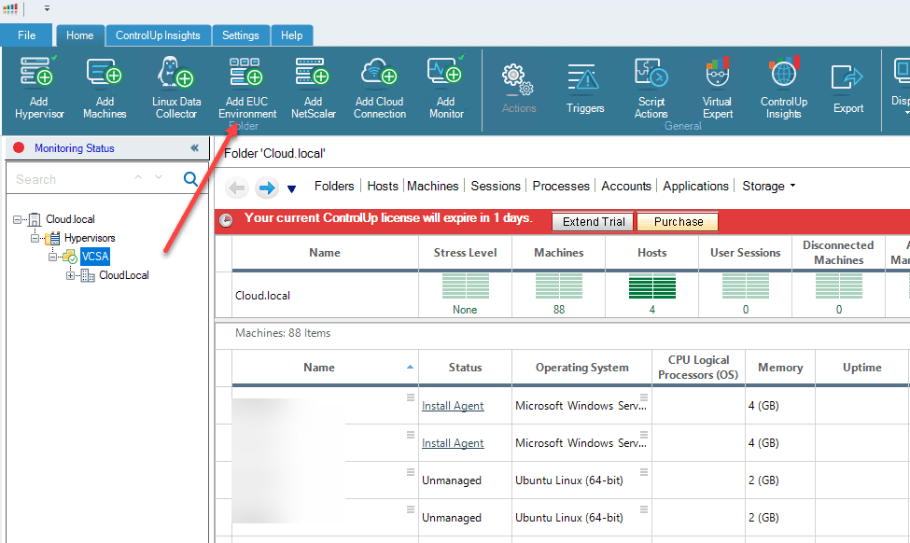The width and height of the screenshot is (910, 543).
Task: Collapse the Monitoring Status side panel
Action: [x=194, y=148]
